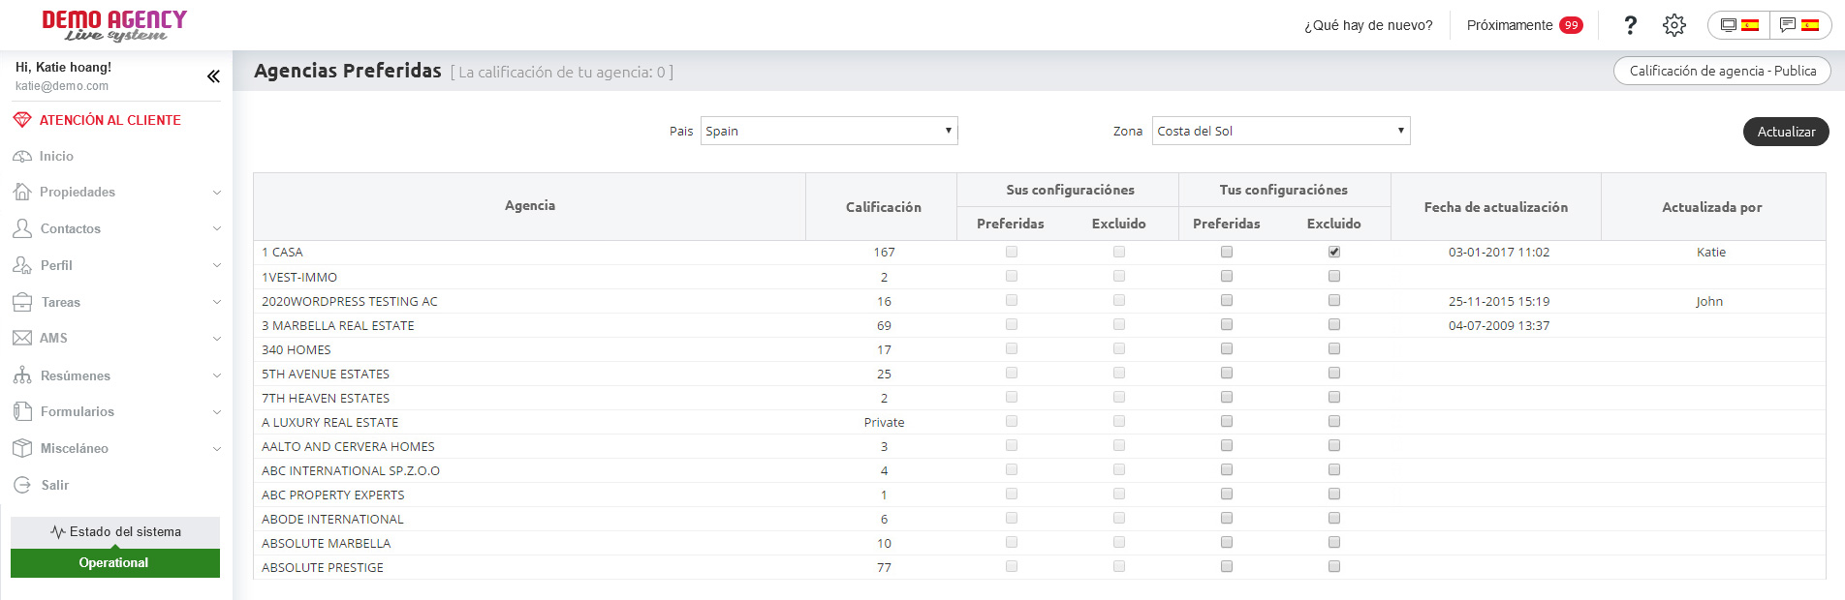Tick Tus configuraciónes Excluido for 340 HOMES
The image size is (1845, 600).
(1334, 348)
